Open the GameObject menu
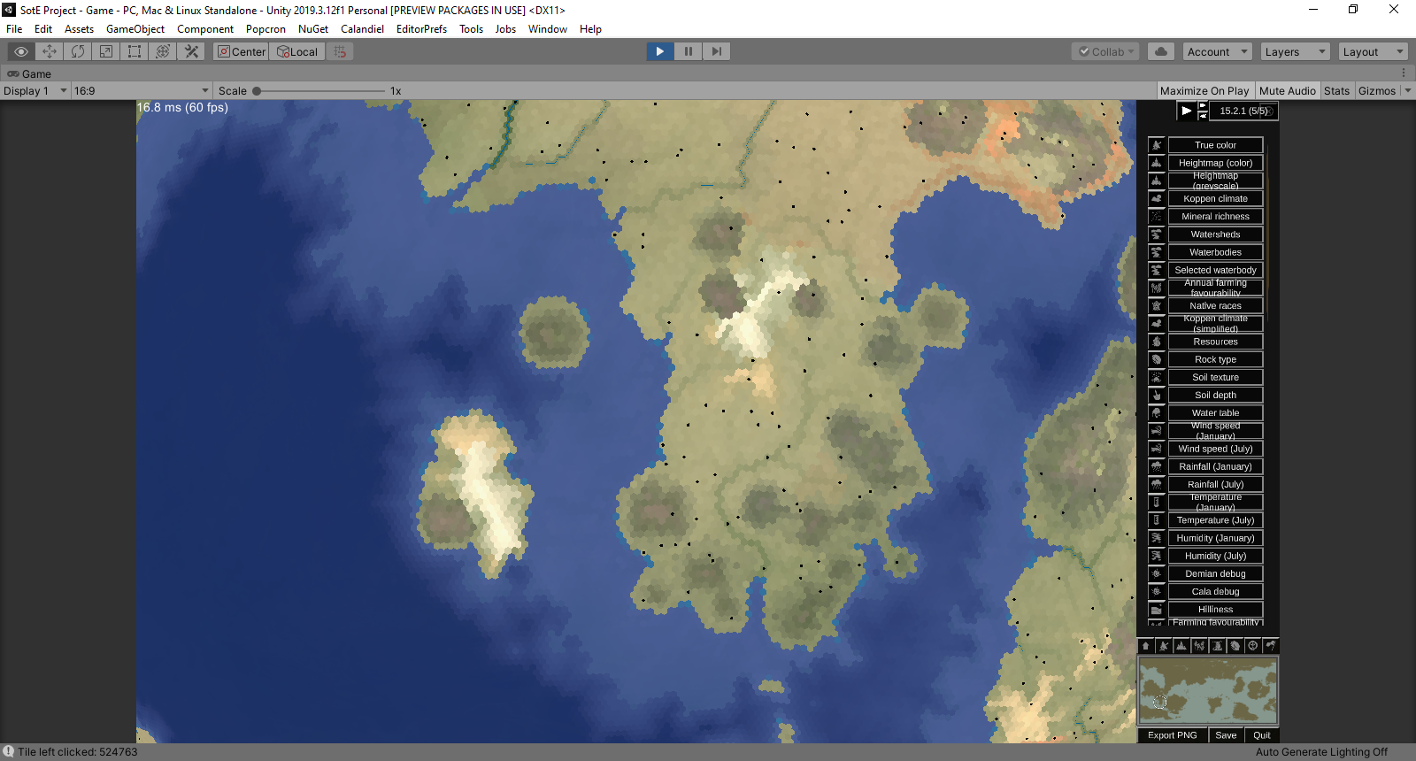The width and height of the screenshot is (1416, 761). pos(135,29)
